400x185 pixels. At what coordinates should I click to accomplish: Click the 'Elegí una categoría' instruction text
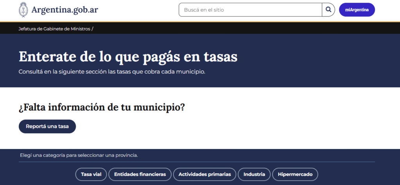(x=79, y=155)
